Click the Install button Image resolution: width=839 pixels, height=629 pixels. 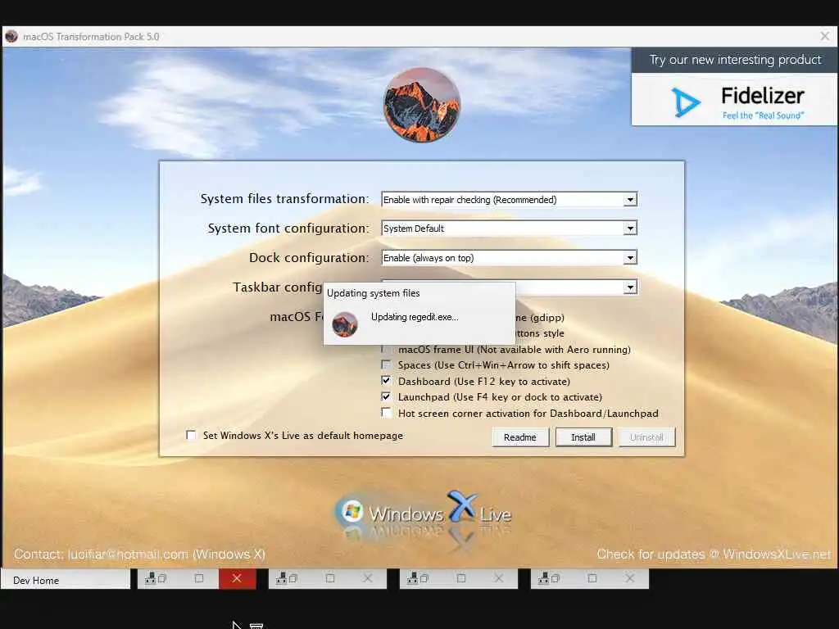click(x=583, y=437)
